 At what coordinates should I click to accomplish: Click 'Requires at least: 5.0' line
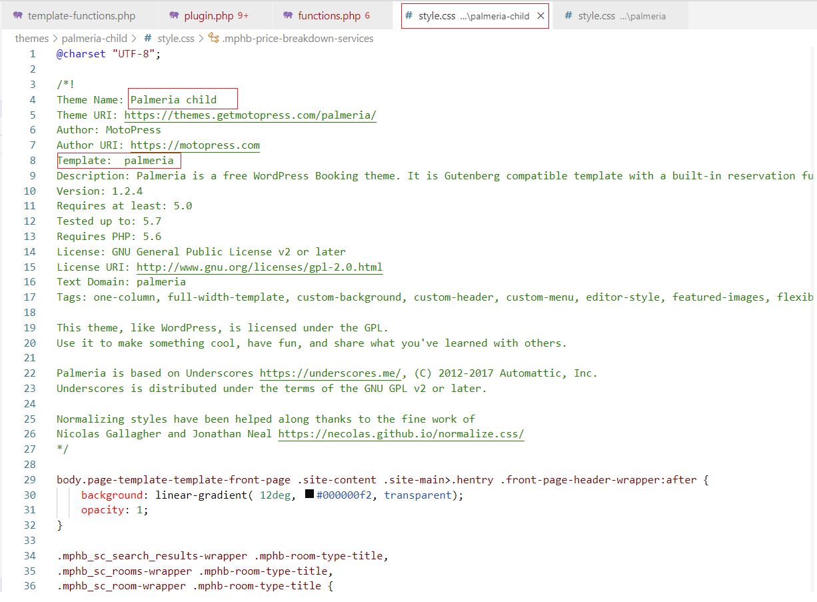pyautogui.click(x=125, y=206)
